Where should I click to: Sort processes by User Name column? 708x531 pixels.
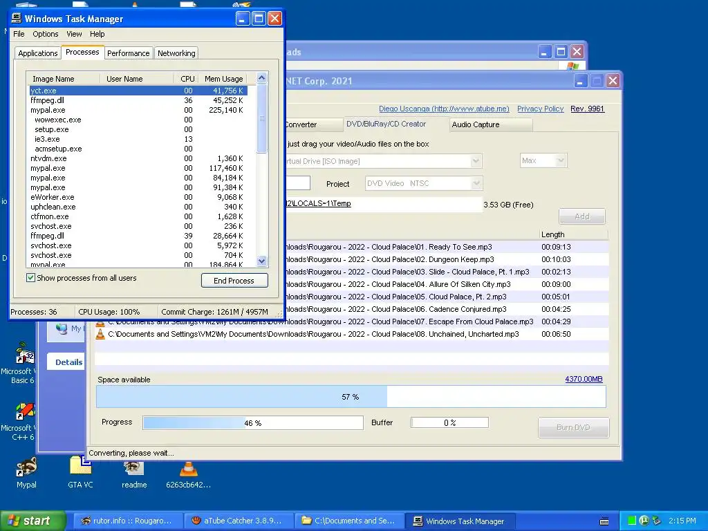pyautogui.click(x=137, y=79)
